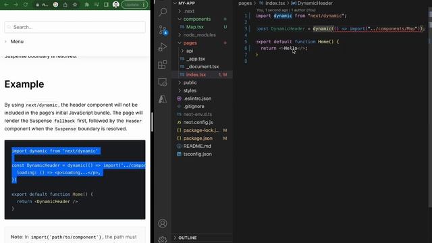The width and height of the screenshot is (432, 243).
Task: Open the Manage gear menu in VS Code
Action: coord(163,240)
